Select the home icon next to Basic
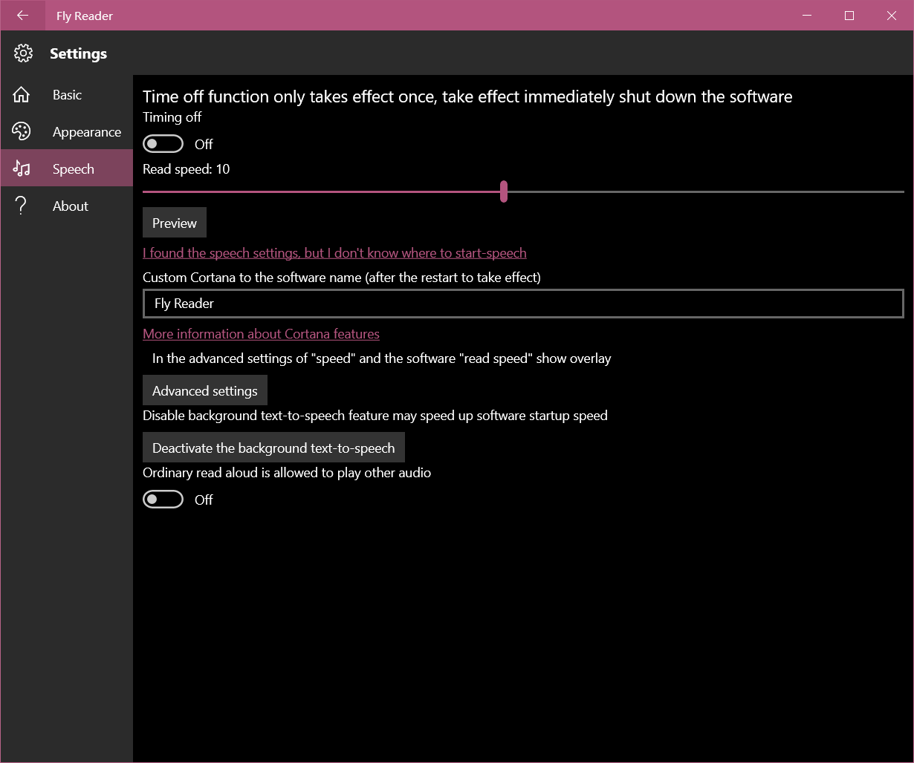 click(x=23, y=94)
